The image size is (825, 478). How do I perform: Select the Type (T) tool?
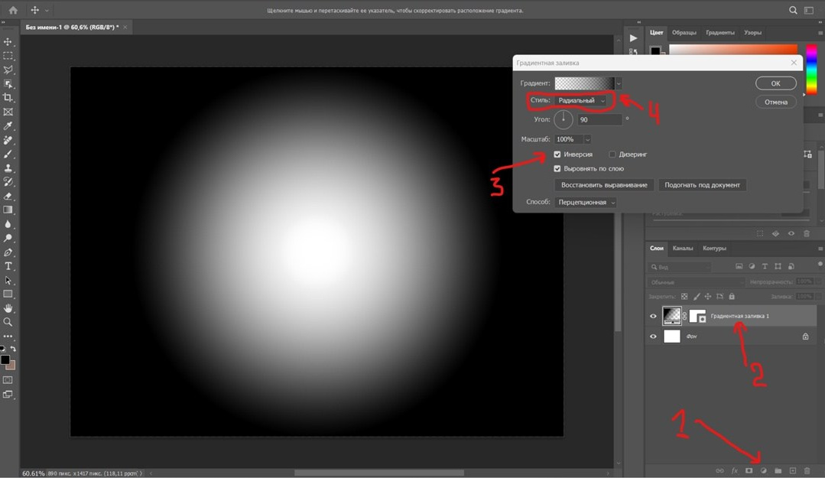click(8, 266)
